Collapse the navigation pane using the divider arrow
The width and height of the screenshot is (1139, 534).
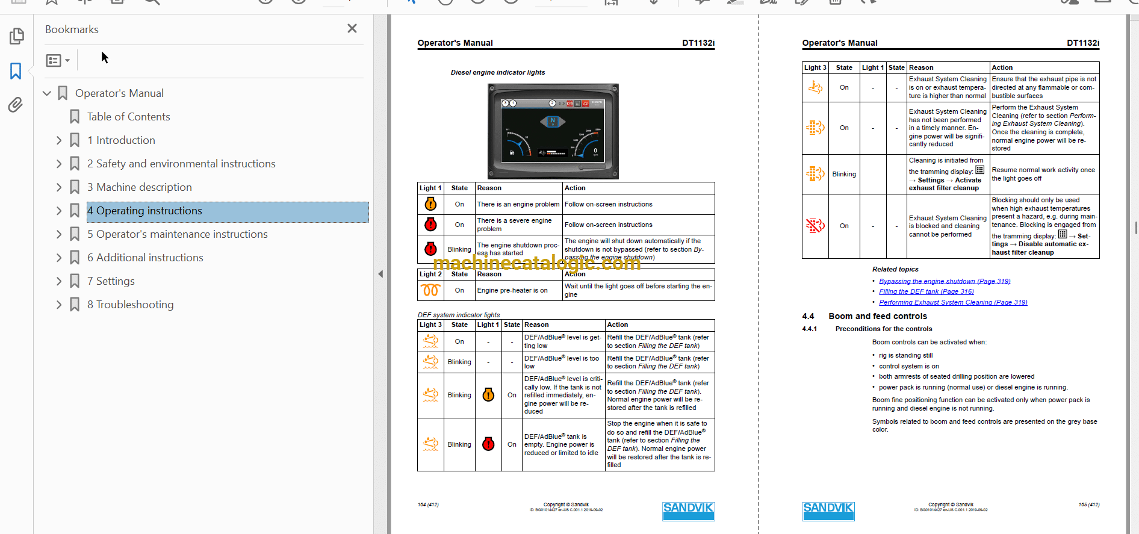pos(380,274)
